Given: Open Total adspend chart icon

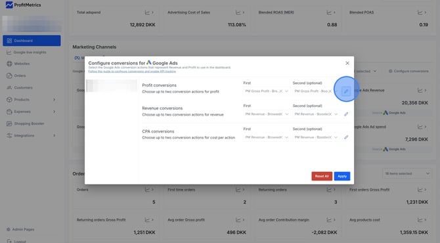Looking at the screenshot, I should [147, 12].
